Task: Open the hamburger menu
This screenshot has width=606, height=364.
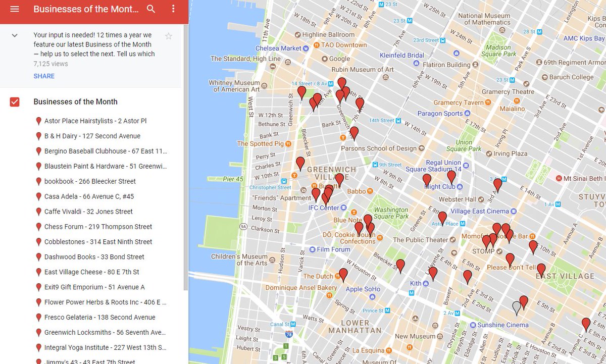Action: 14,9
